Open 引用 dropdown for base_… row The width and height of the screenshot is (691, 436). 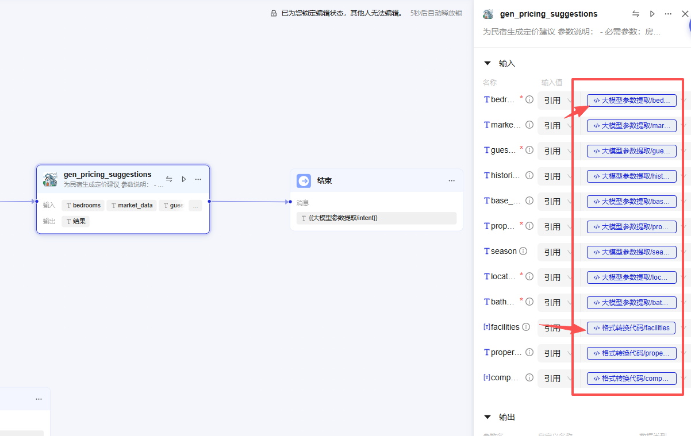[558, 202]
